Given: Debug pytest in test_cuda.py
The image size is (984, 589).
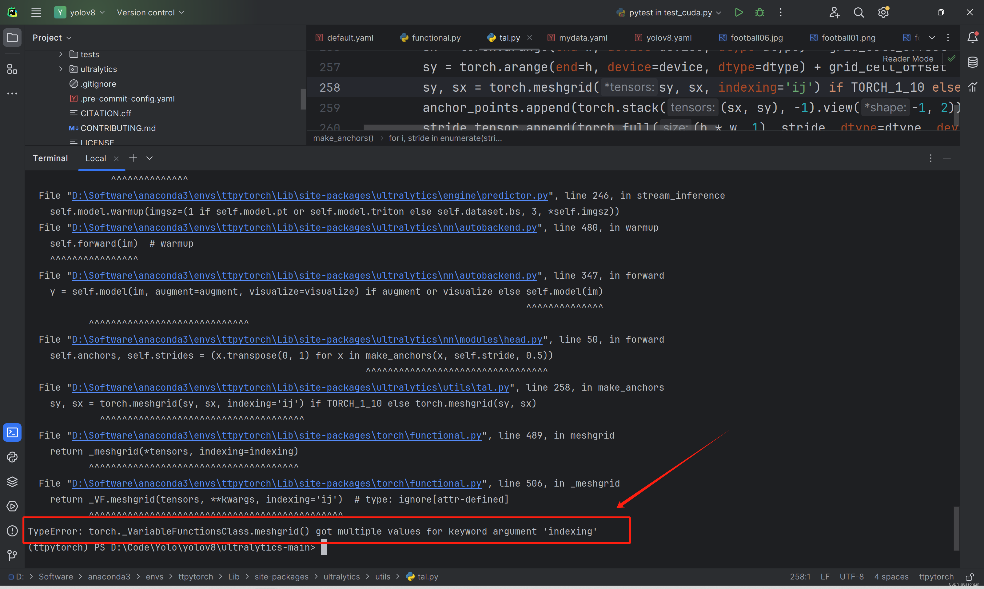Looking at the screenshot, I should (x=760, y=12).
